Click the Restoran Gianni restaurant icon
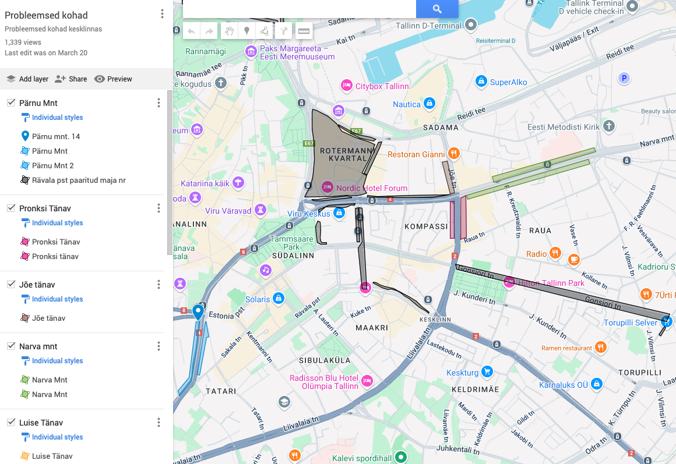Image resolution: width=676 pixels, height=464 pixels. click(x=453, y=153)
